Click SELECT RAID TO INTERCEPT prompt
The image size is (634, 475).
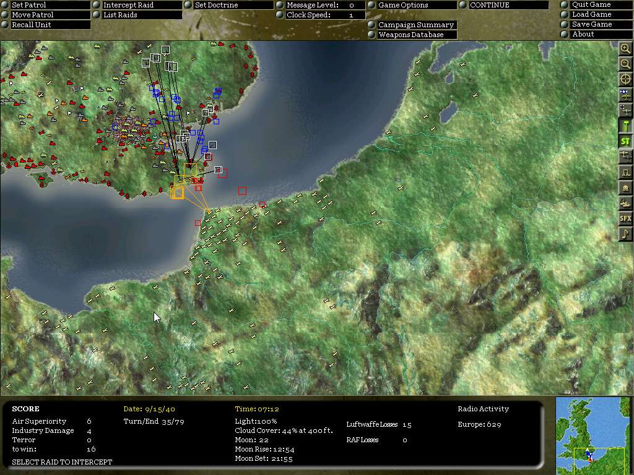click(x=62, y=461)
